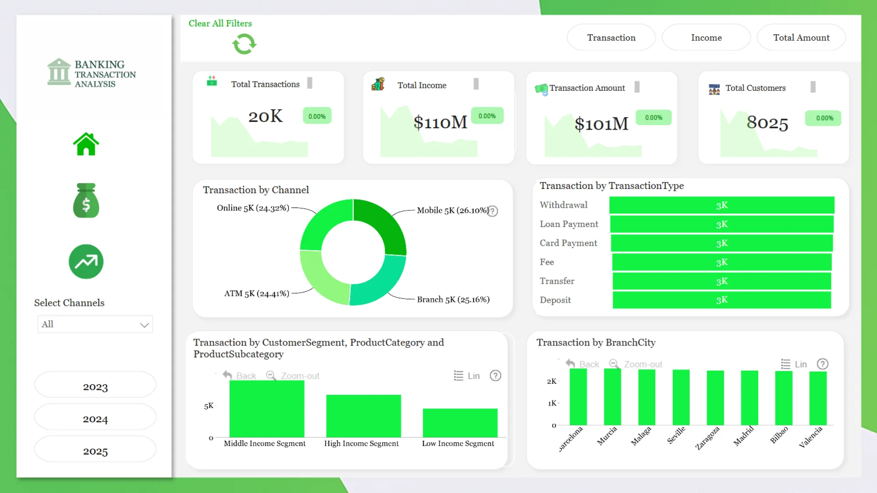
Task: Select the Malaga branch bar
Action: tap(647, 397)
